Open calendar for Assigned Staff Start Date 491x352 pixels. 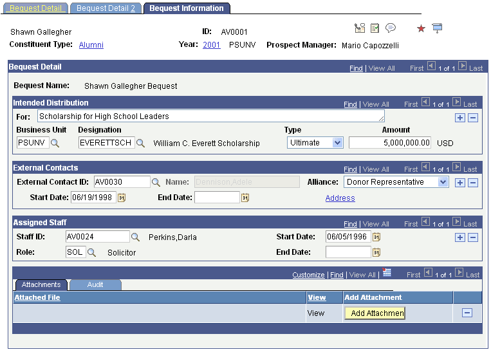376,237
